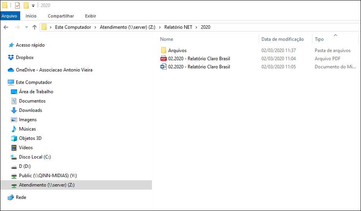This screenshot has width=361, height=211.
Task: Switch to the Compartilhar tab
Action: click(x=61, y=16)
